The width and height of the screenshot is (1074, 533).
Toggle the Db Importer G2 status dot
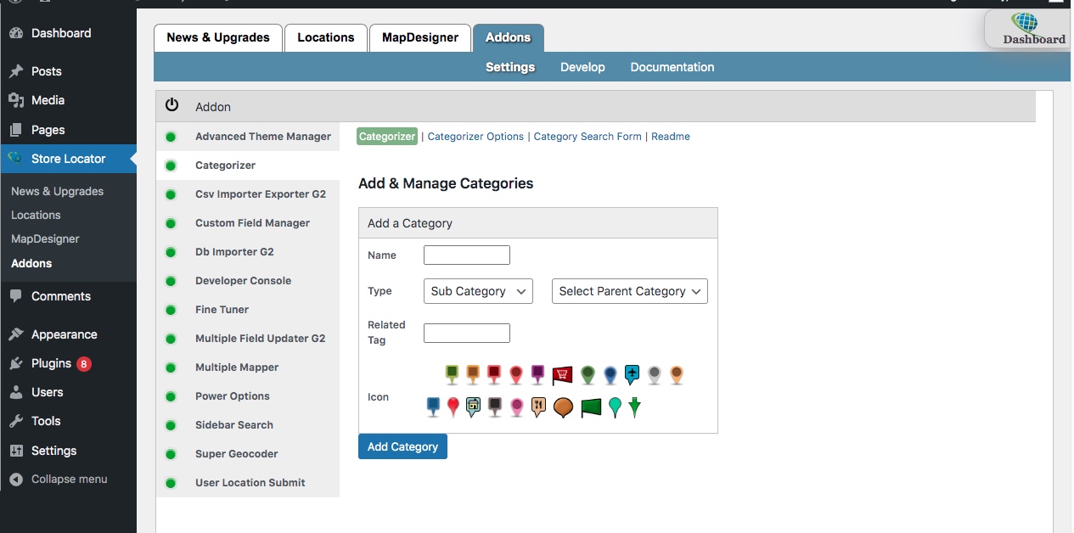pos(171,252)
